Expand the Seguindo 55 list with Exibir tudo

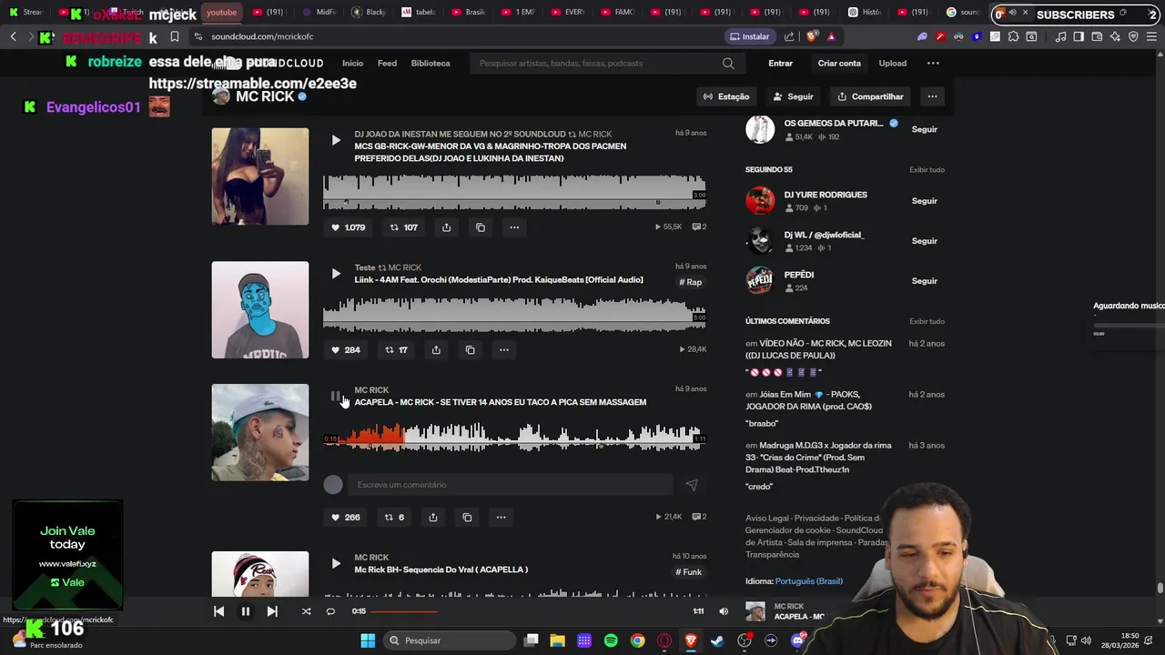[927, 170]
